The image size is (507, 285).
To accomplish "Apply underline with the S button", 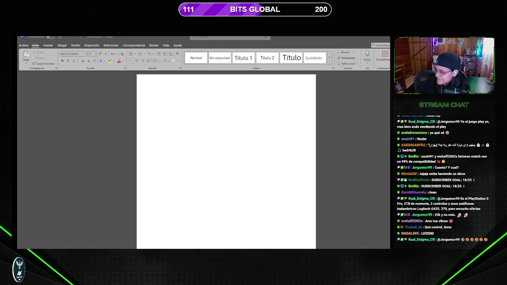I will [x=74, y=61].
